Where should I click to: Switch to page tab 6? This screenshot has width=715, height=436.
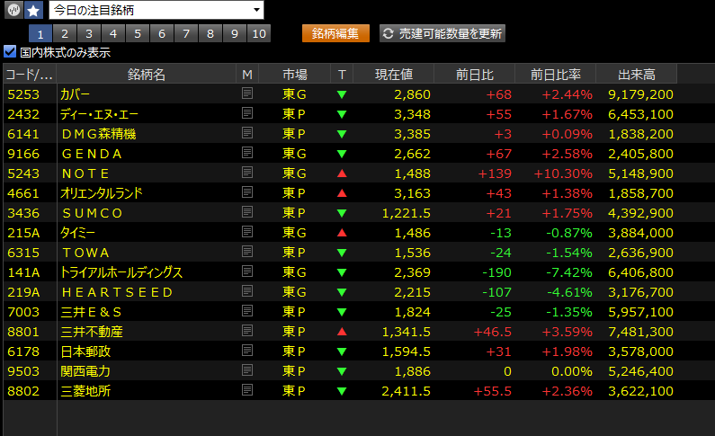(x=162, y=34)
